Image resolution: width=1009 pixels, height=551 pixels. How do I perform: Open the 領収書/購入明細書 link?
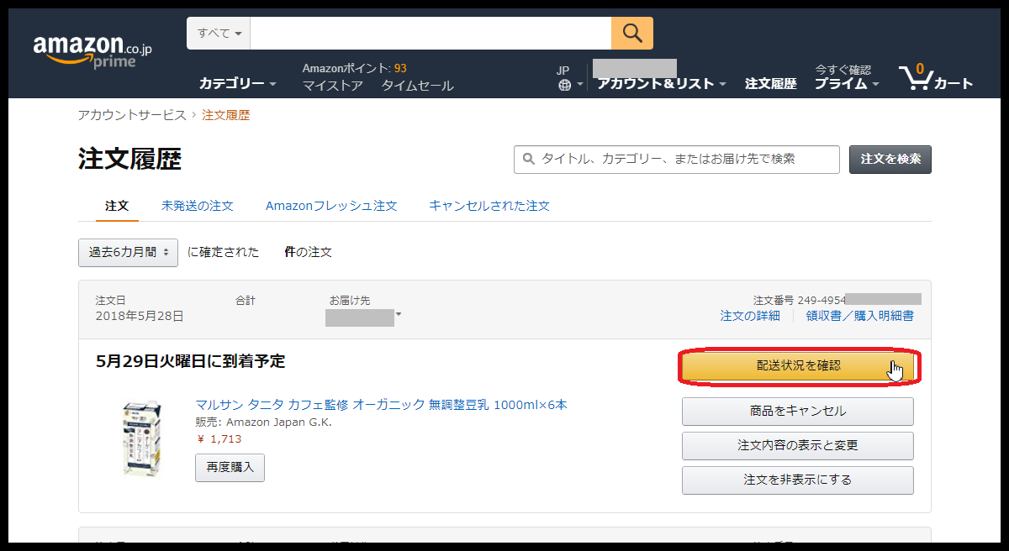(x=859, y=316)
